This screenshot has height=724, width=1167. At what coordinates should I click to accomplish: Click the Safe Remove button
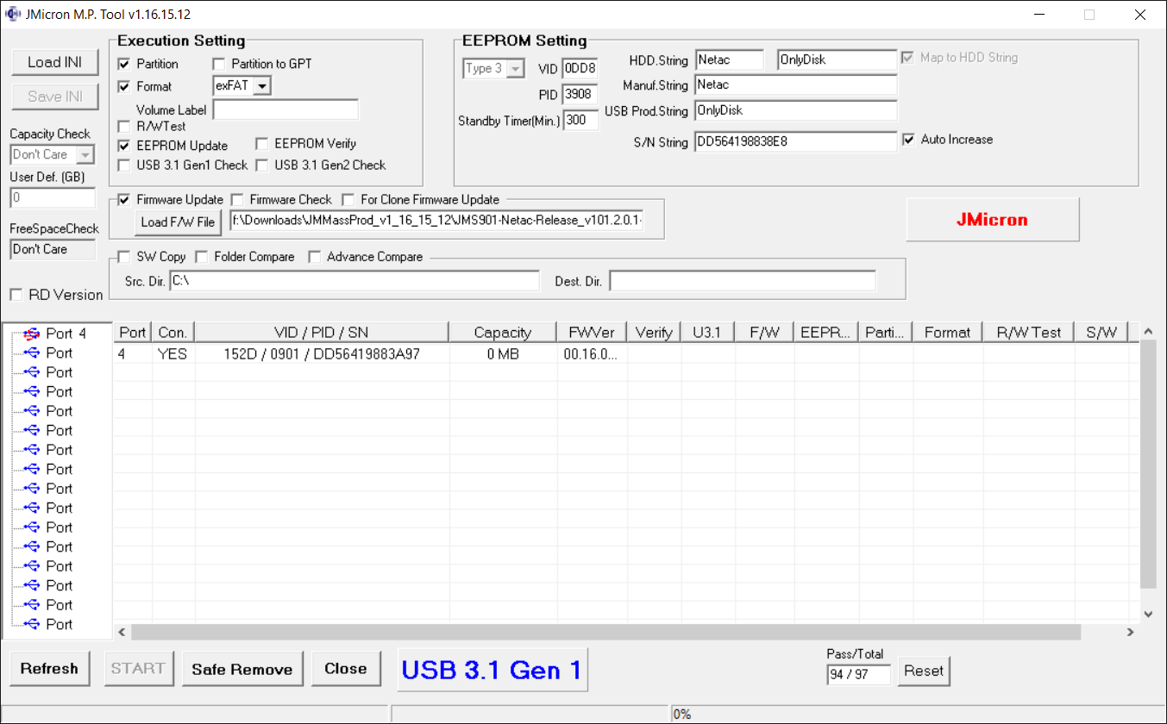242,669
